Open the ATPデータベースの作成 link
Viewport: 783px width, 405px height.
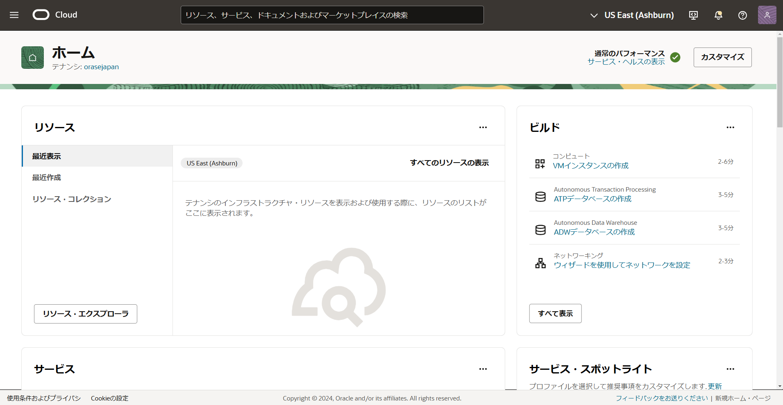coord(592,199)
